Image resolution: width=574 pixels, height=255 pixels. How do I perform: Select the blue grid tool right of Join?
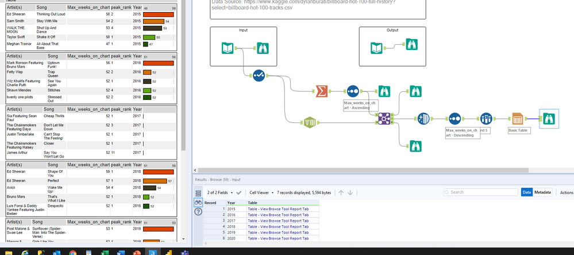click(x=423, y=118)
